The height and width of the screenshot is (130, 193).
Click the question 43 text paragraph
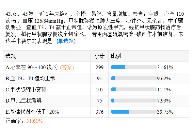coord(94,28)
